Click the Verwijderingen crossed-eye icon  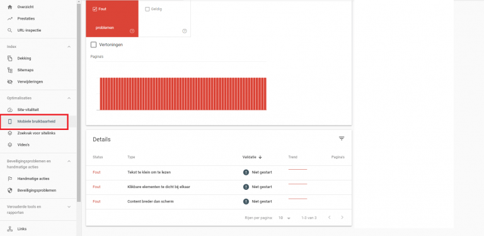(x=10, y=82)
